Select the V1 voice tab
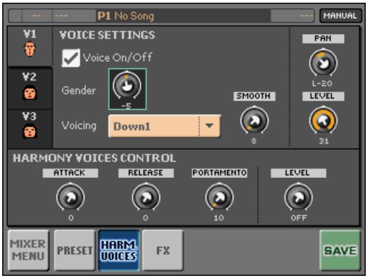This screenshot has height=277, width=369. point(30,46)
